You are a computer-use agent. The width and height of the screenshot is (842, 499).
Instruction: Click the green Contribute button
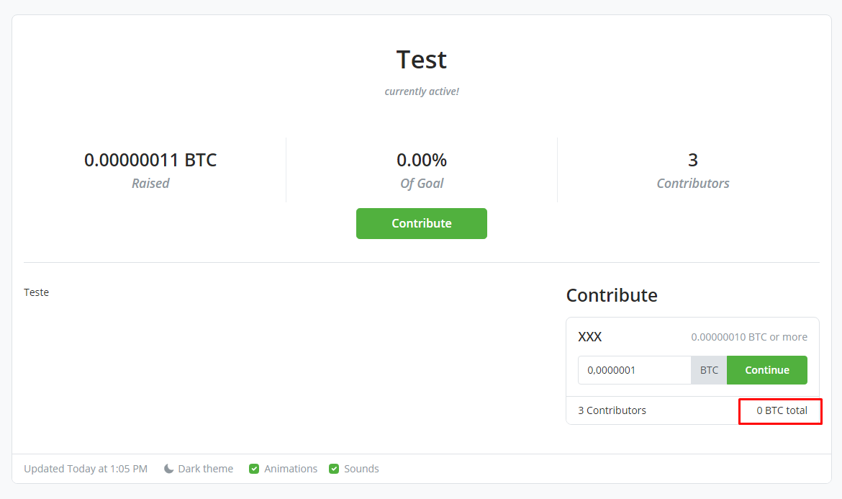tap(421, 223)
